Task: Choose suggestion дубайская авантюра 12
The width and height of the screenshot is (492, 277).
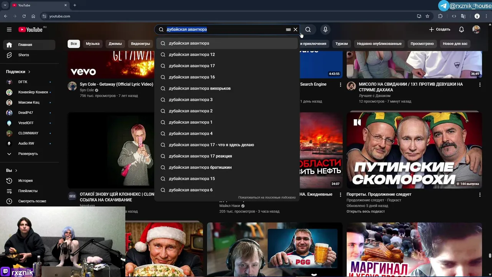Action: coord(227,55)
